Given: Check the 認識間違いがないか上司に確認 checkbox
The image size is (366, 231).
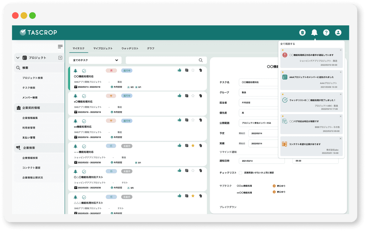Looking at the screenshot, I should (x=241, y=173).
